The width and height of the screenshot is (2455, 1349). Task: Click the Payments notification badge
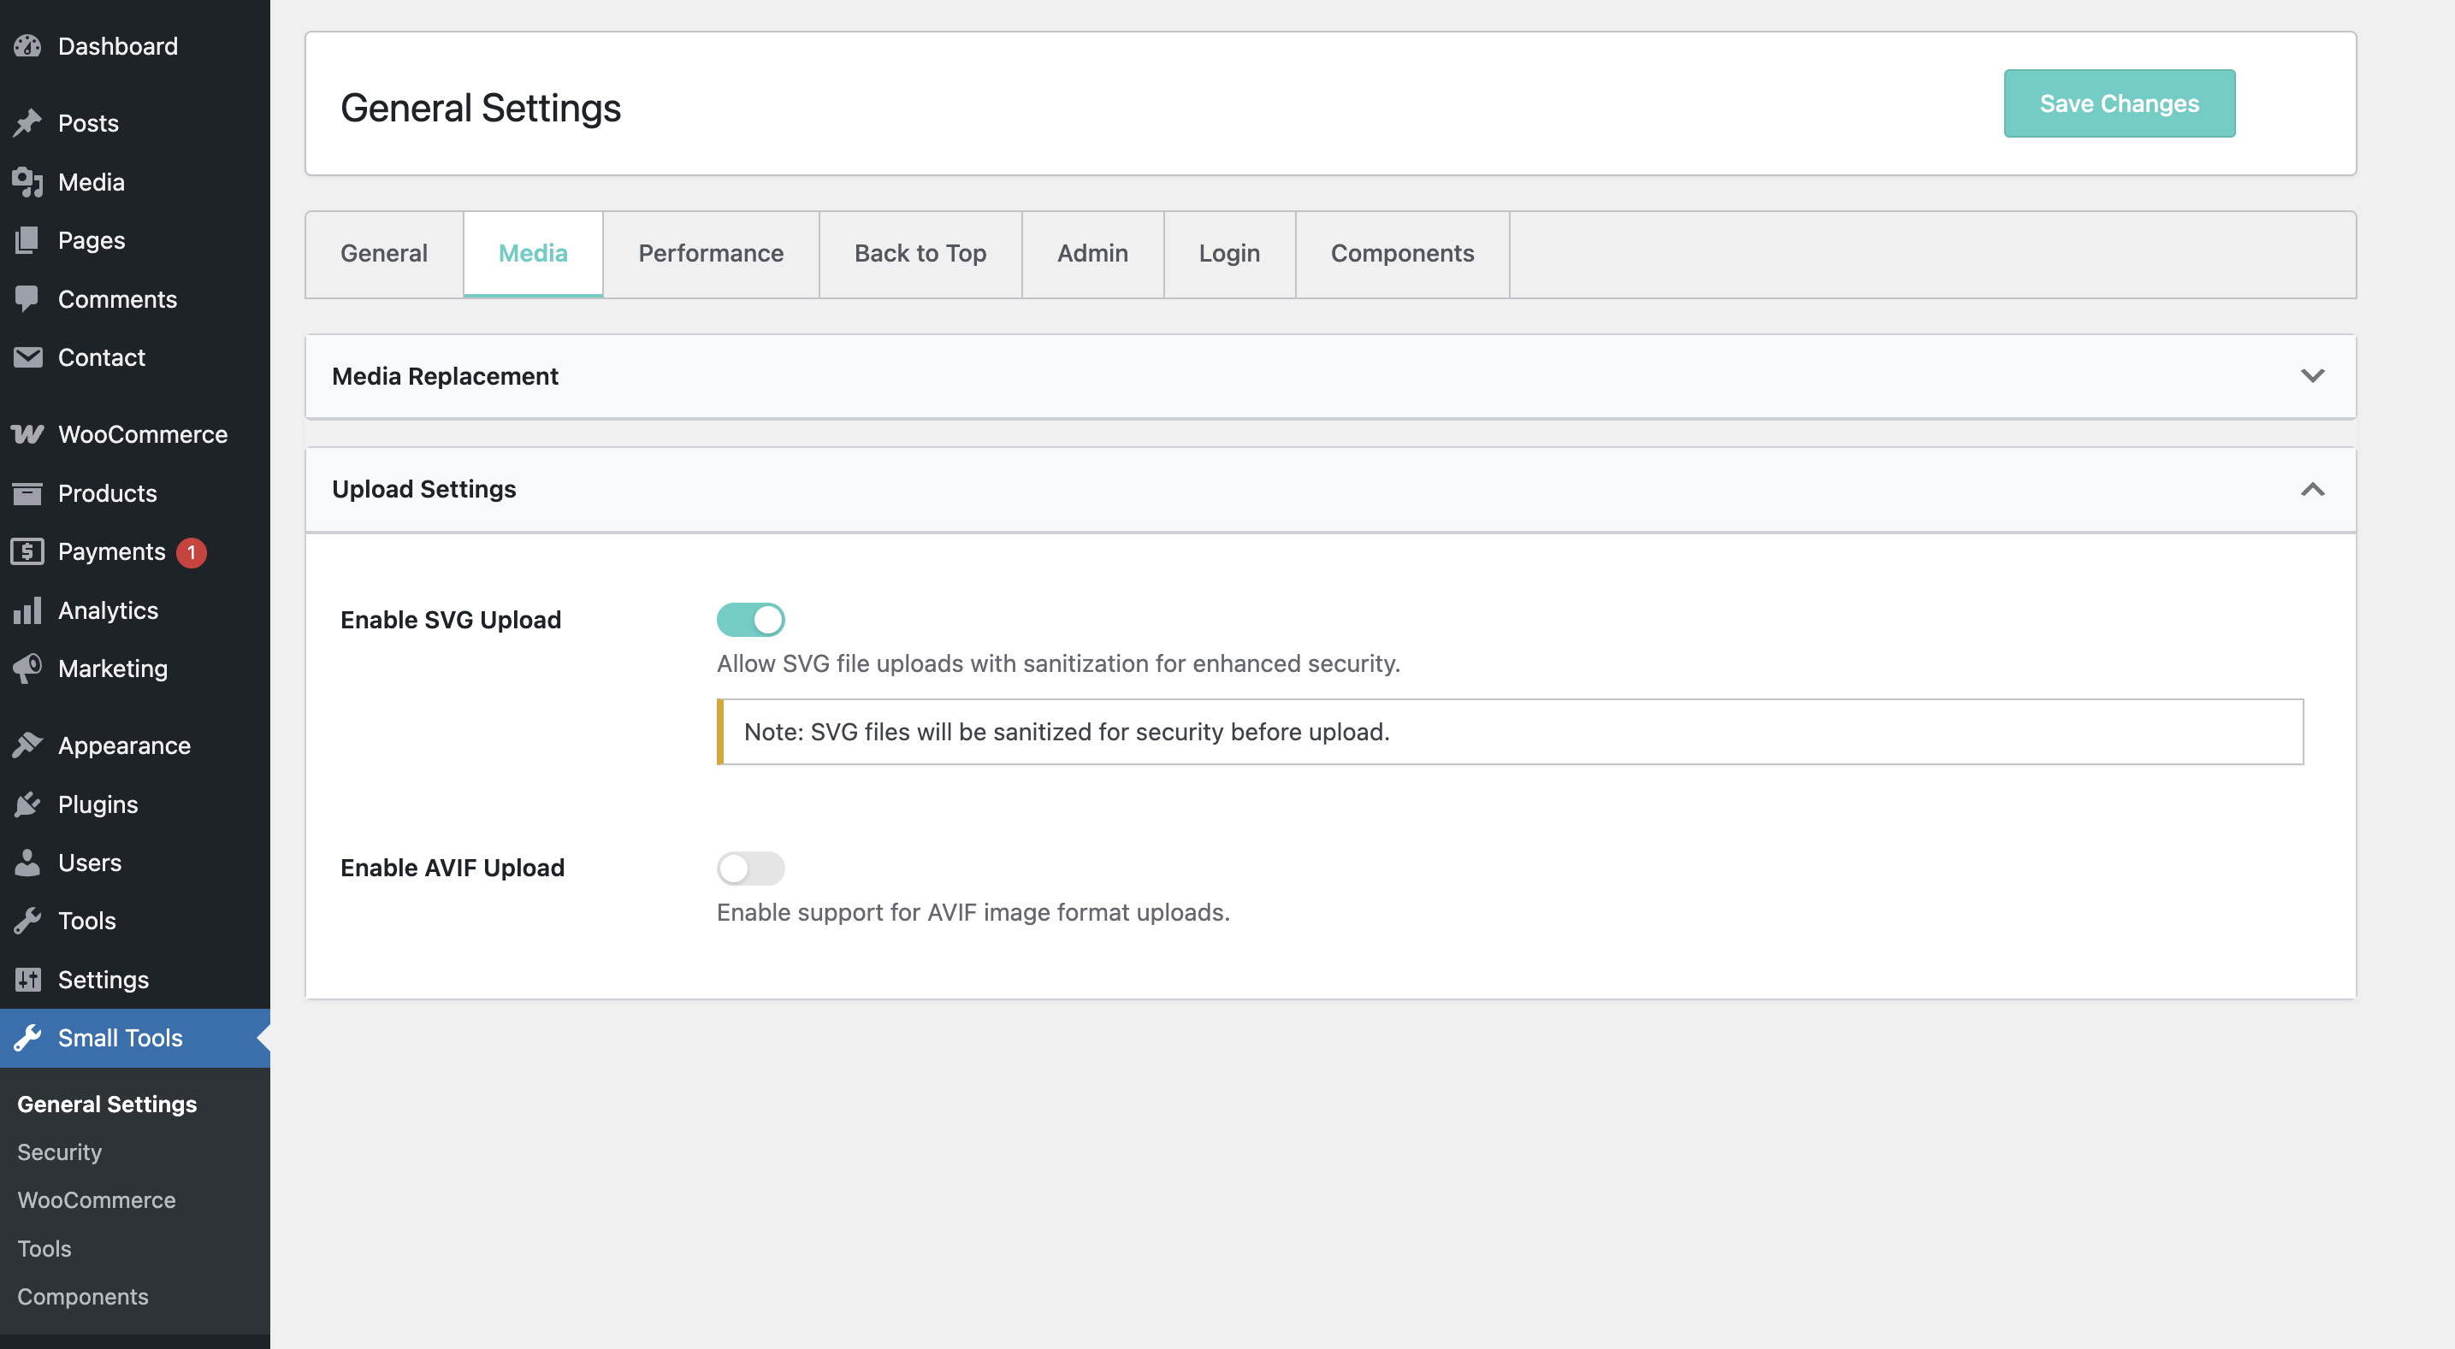191,552
